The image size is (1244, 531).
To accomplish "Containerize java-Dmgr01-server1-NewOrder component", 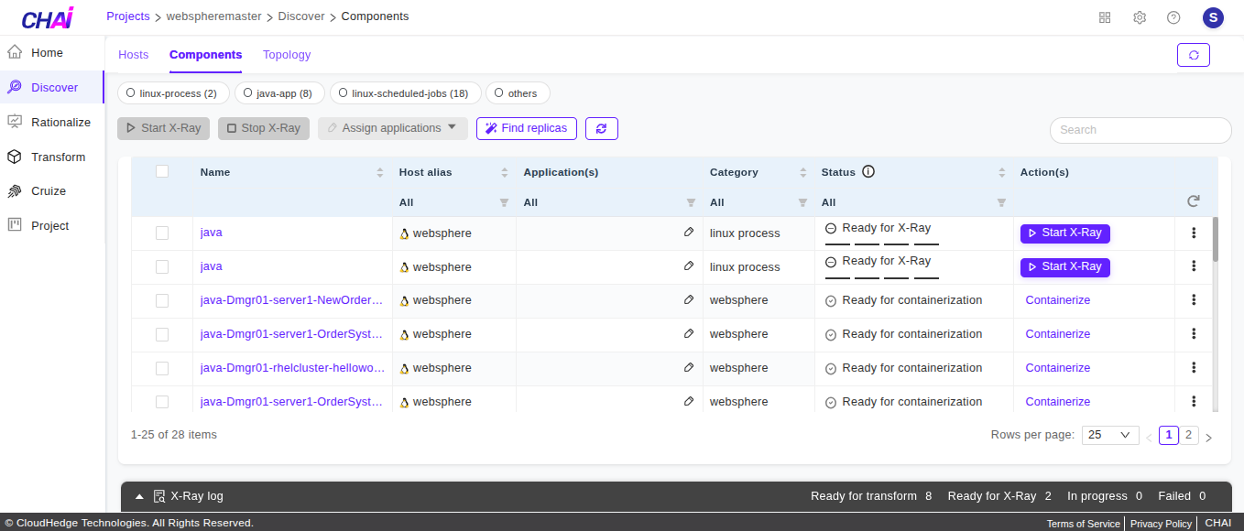I will coord(1058,300).
